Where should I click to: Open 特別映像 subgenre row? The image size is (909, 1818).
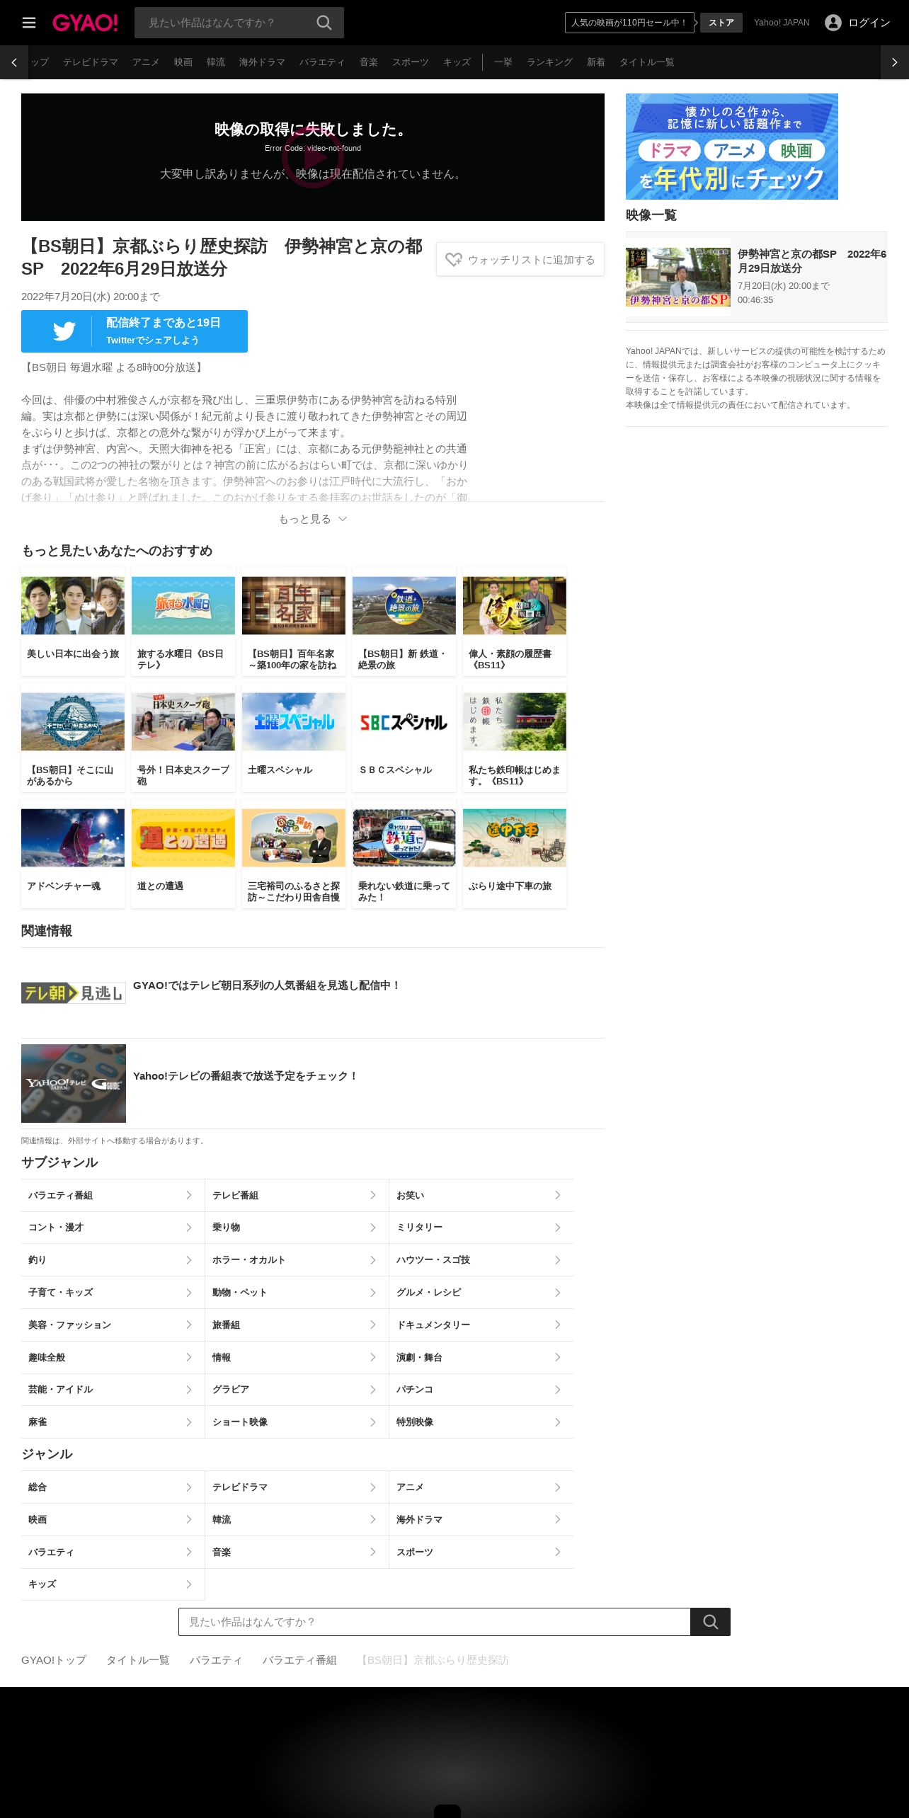click(x=481, y=1422)
